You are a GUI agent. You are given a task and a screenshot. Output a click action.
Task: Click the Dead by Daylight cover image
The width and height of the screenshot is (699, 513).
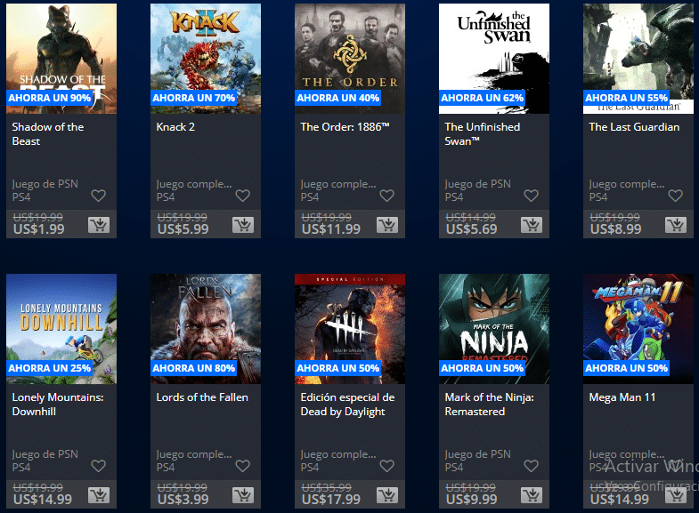tap(350, 329)
